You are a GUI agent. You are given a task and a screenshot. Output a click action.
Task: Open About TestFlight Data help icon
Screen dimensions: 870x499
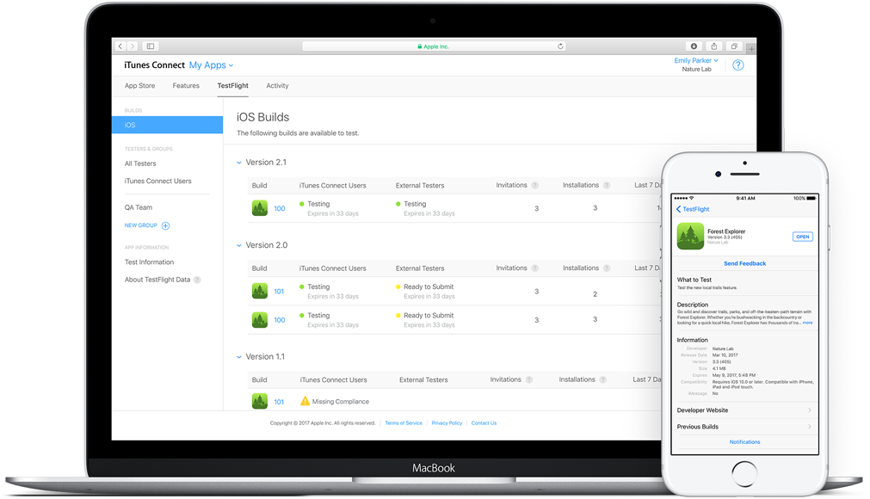(197, 280)
